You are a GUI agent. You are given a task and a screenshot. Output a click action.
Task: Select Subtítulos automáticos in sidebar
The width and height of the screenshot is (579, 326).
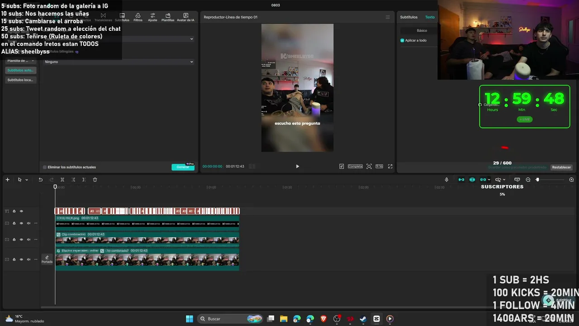pyautogui.click(x=20, y=70)
